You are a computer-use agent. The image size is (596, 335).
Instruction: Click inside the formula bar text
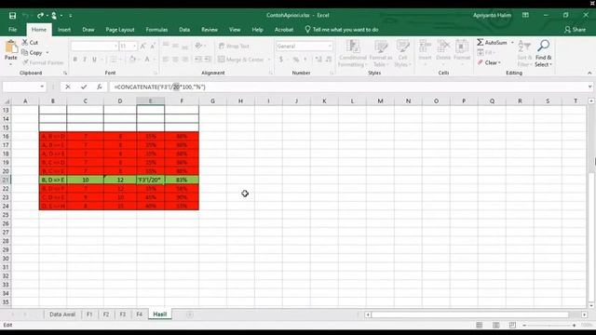[x=159, y=87]
